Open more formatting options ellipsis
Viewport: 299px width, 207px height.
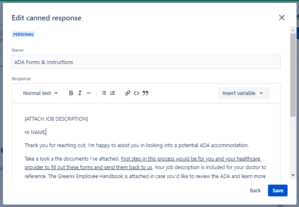tap(89, 93)
